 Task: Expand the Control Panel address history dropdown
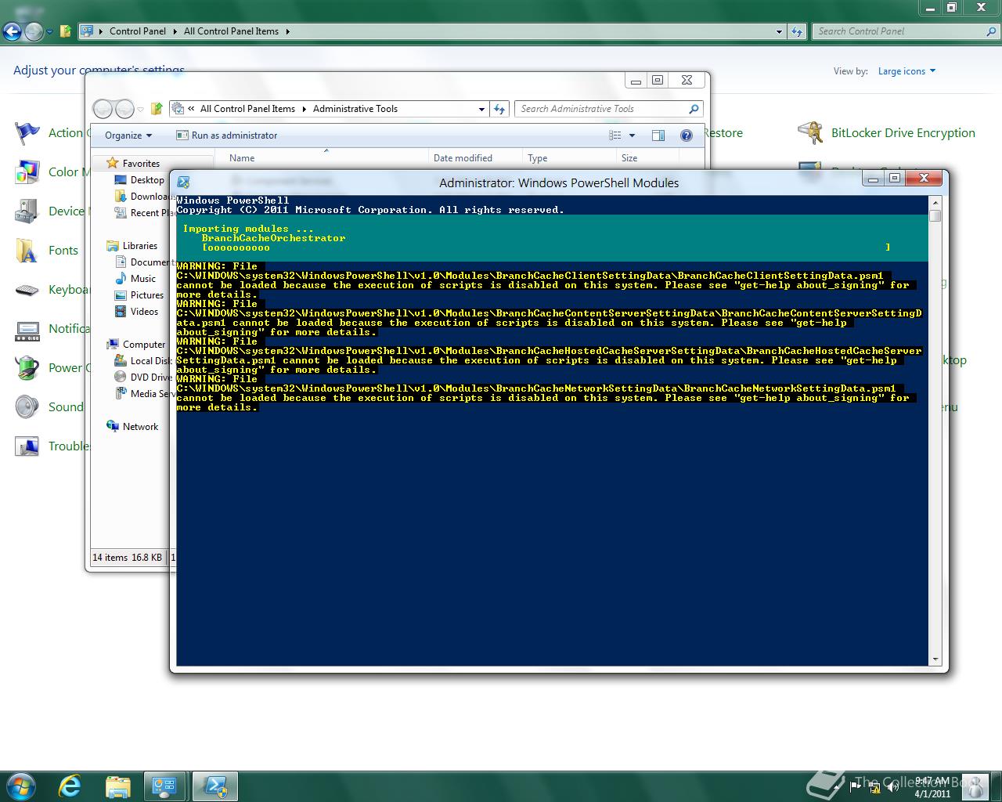[x=779, y=32]
